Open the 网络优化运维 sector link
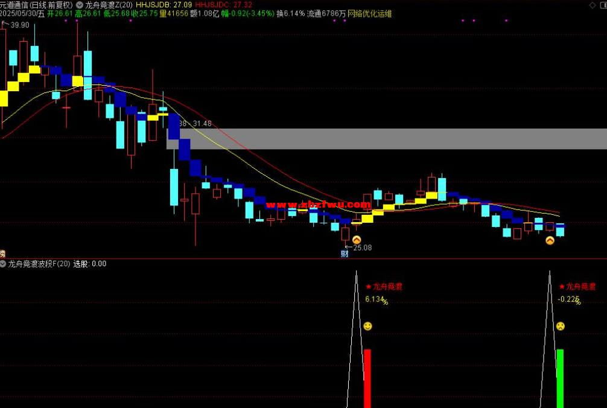This screenshot has width=607, height=408. 370,14
